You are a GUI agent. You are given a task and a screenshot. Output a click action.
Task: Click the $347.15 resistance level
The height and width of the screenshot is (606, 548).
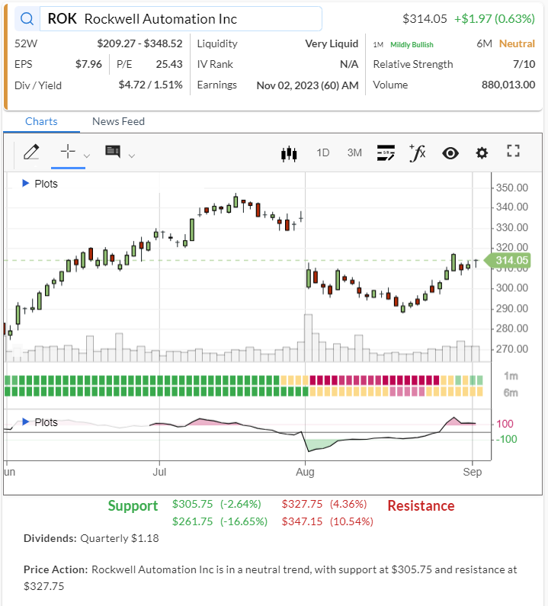pyautogui.click(x=302, y=521)
